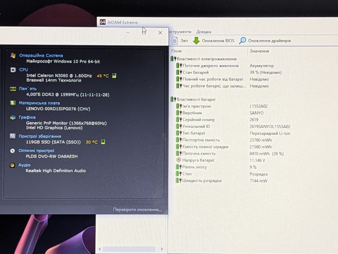The image size is (338, 254).
Task: Click the Поле column header
Action: click(x=177, y=51)
